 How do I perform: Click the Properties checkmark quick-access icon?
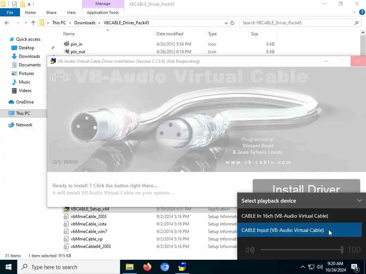click(14, 4)
